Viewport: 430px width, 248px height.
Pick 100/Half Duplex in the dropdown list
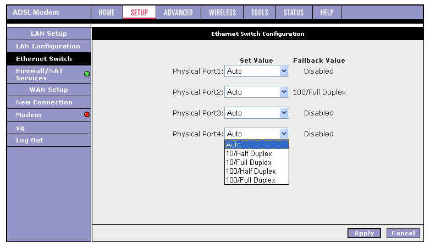(251, 172)
